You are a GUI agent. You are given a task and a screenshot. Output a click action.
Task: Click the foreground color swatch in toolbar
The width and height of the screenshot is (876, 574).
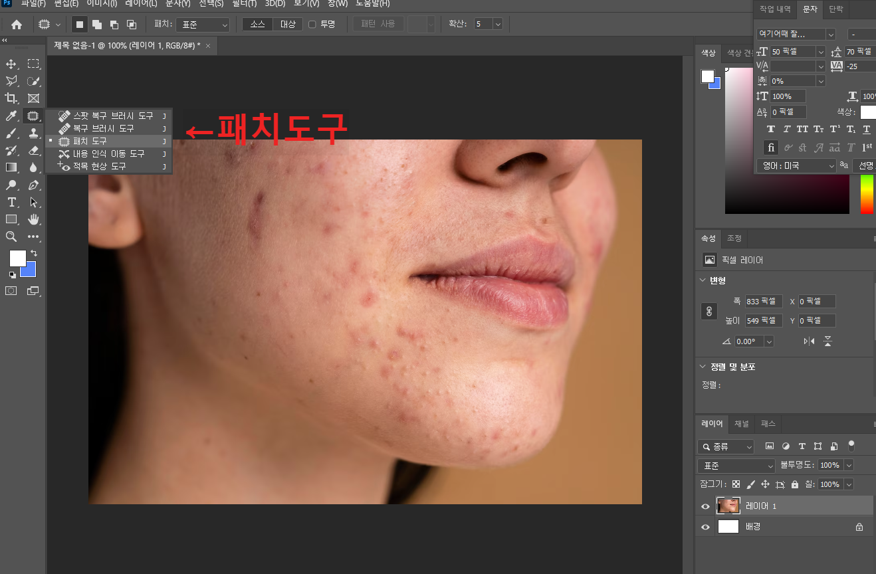click(x=17, y=258)
